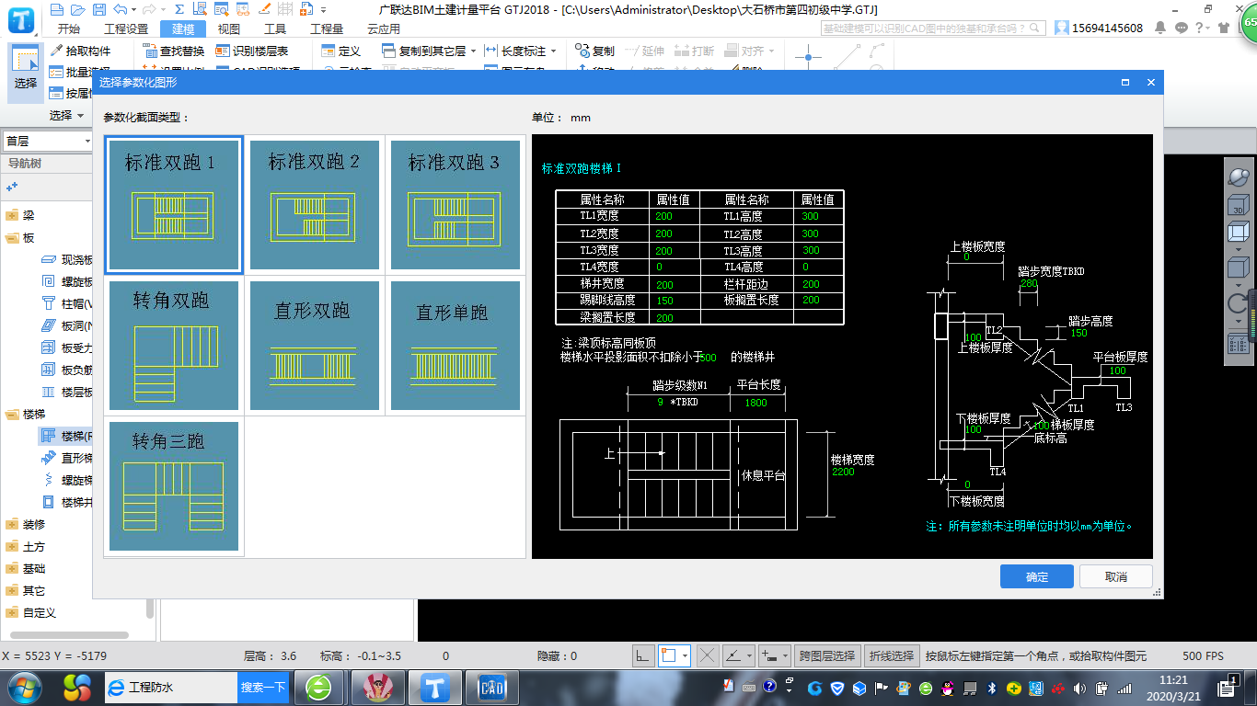
Task: Select the Straight Single-Run (直形单跑) thumbnail
Action: (456, 346)
